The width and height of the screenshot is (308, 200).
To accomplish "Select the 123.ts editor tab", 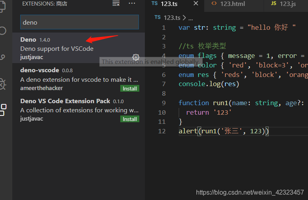I will pos(175,4).
